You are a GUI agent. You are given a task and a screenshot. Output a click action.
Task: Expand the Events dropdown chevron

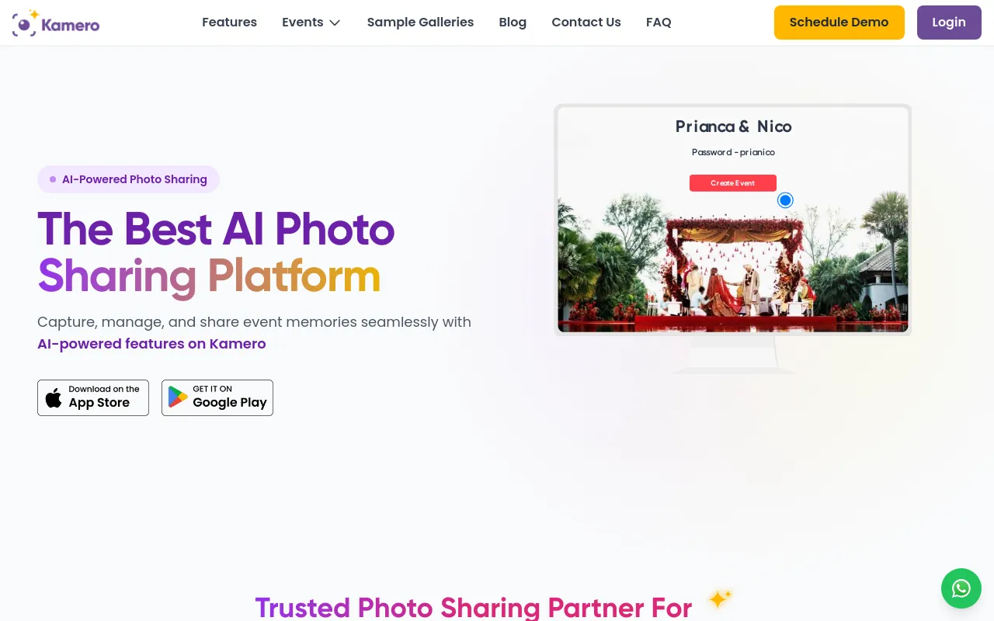pyautogui.click(x=335, y=23)
